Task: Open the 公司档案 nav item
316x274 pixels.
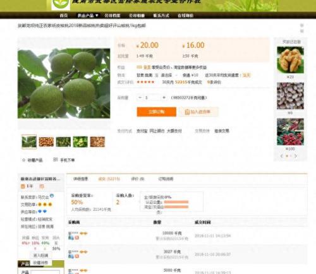Action: coord(112,15)
